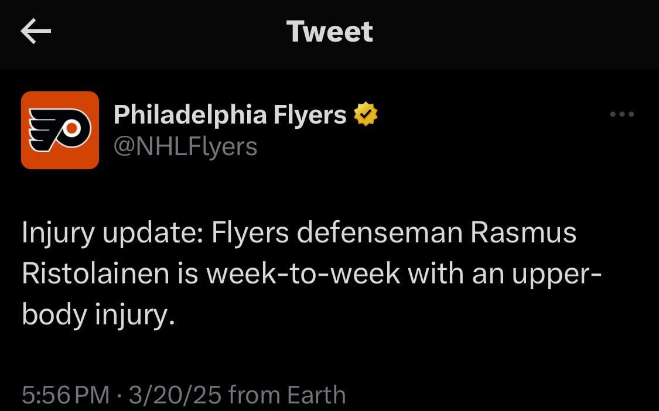
Task: Click the "Tweet" header title
Action: [x=329, y=32]
